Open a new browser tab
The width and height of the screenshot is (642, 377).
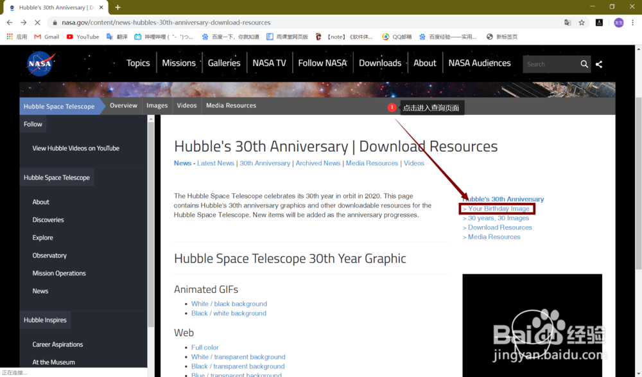click(x=117, y=7)
